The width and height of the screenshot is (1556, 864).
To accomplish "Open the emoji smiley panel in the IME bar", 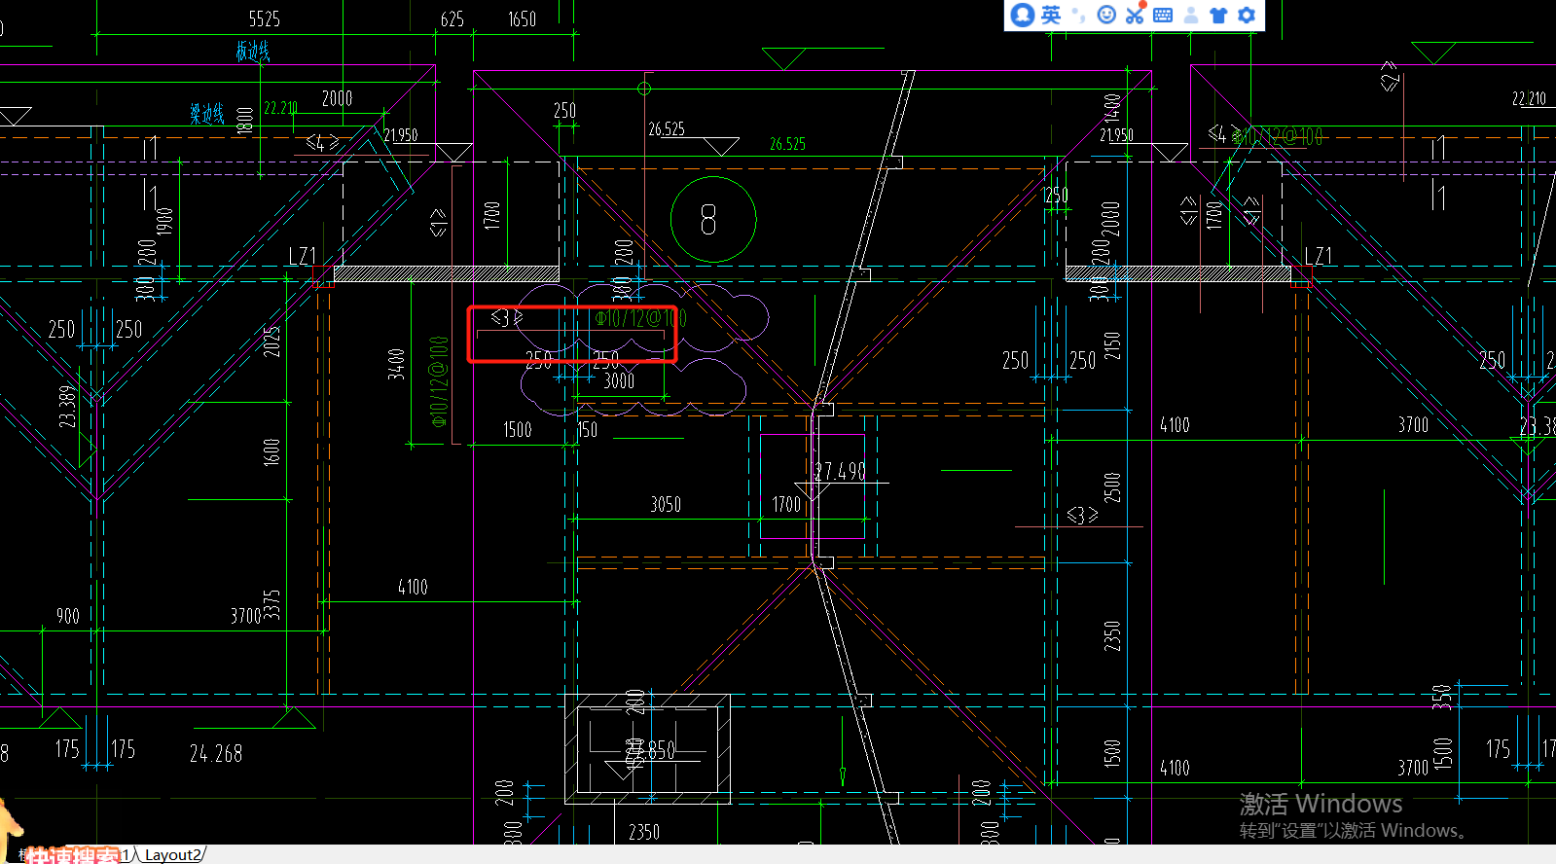I will coord(1106,15).
